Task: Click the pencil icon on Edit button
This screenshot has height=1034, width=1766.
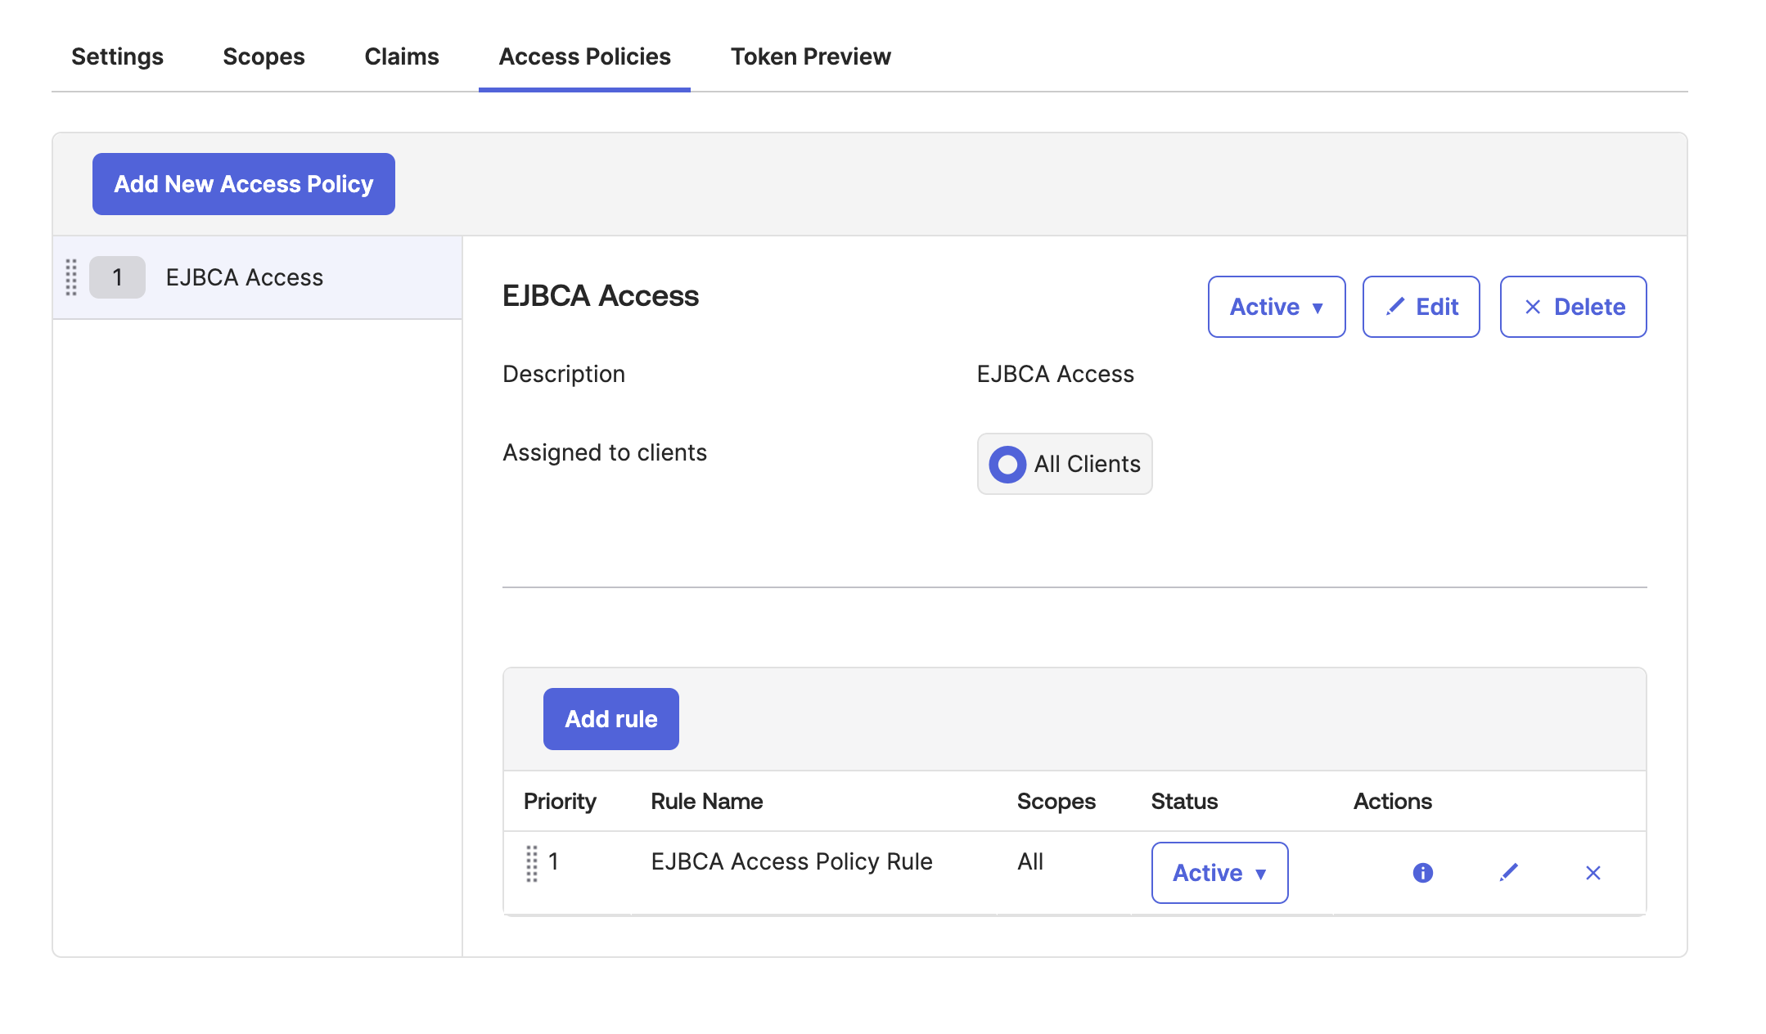Action: tap(1395, 307)
